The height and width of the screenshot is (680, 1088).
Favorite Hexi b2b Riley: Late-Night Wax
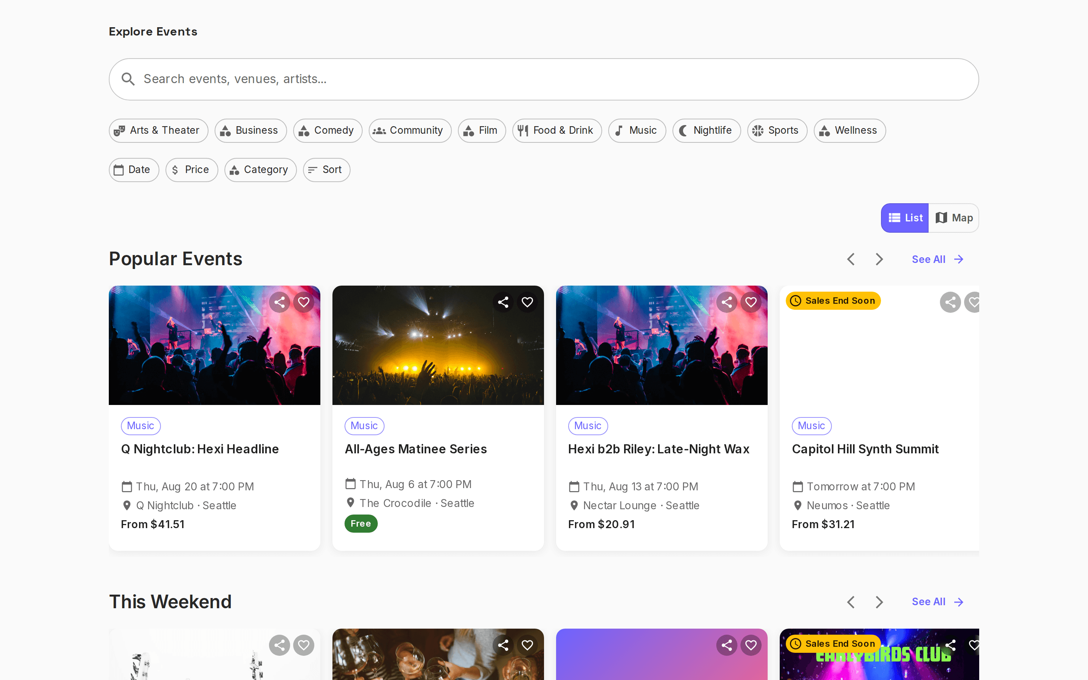(751, 302)
